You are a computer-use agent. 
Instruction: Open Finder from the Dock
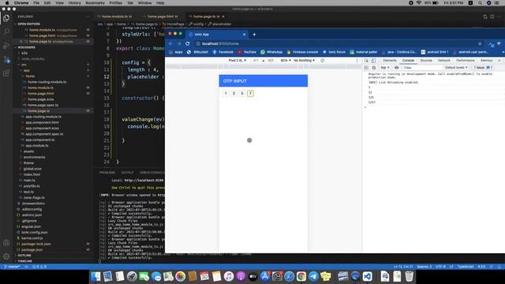point(95,276)
